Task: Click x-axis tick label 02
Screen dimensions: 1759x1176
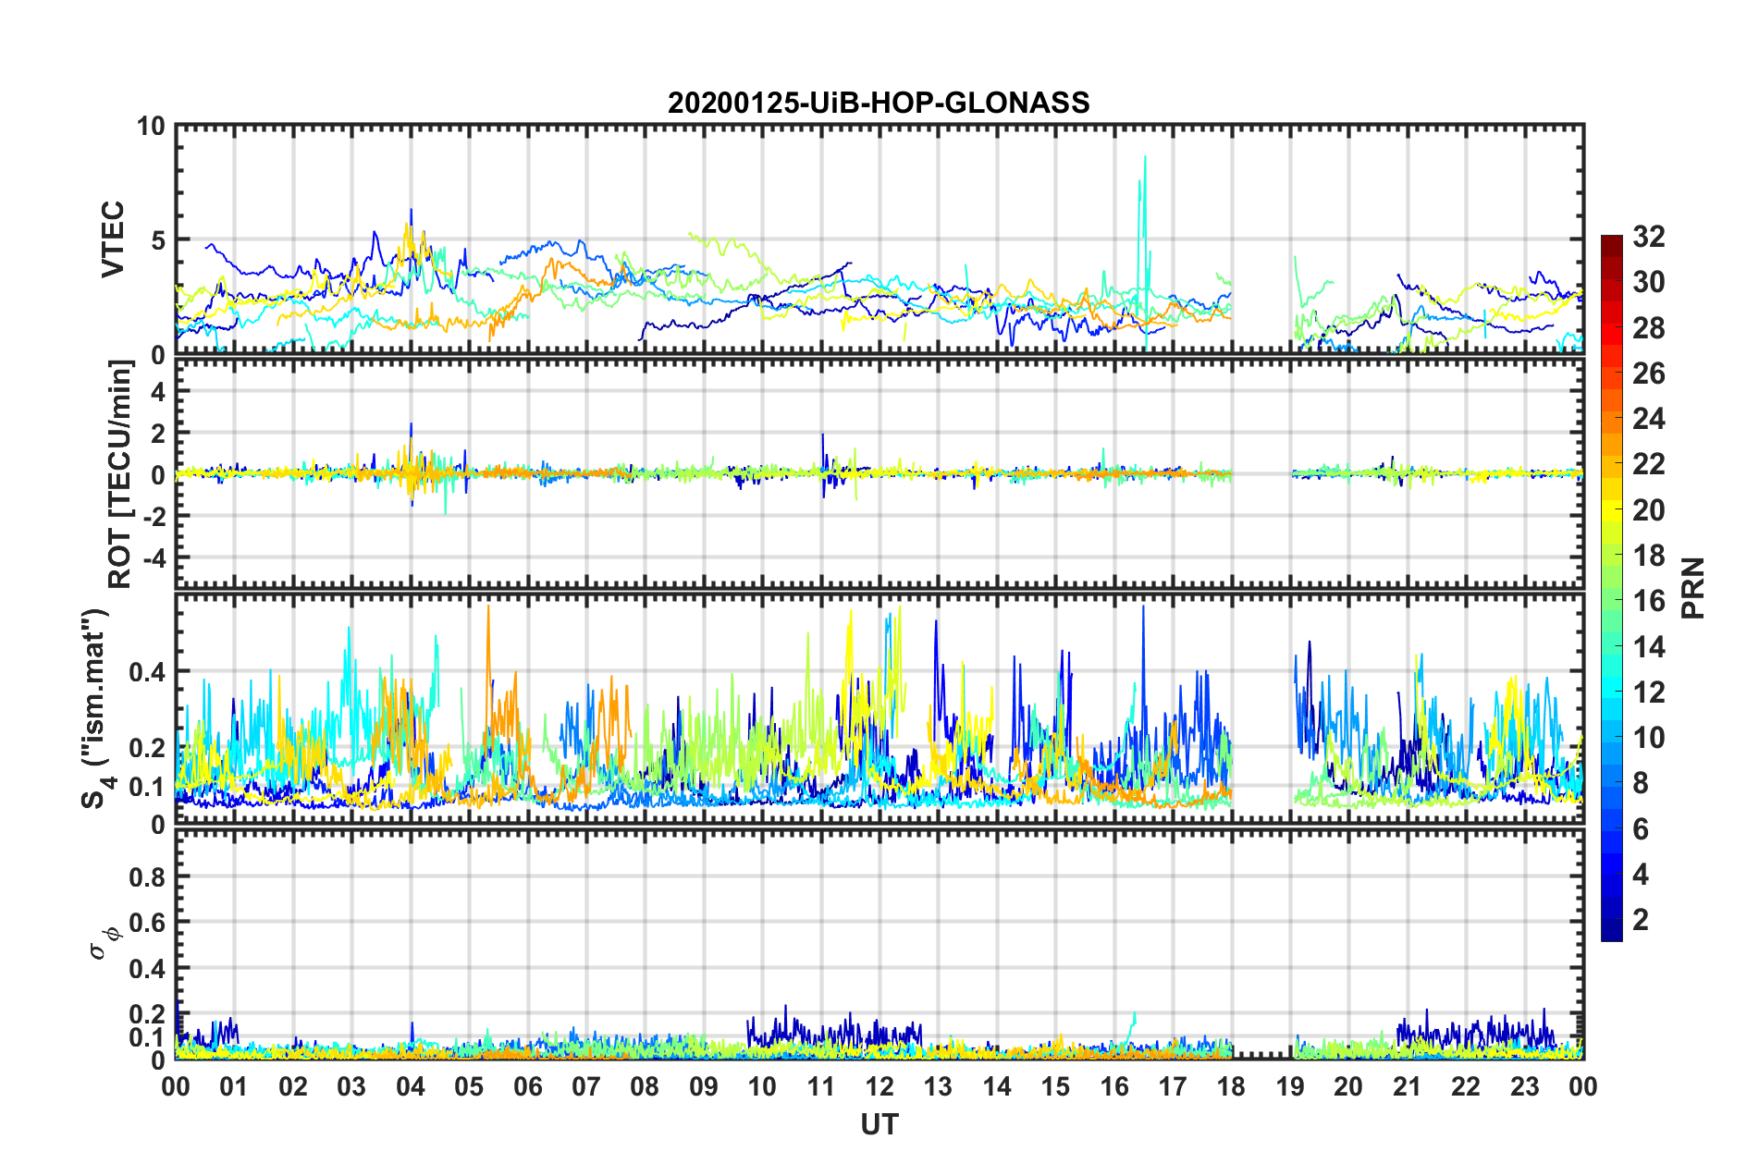Action: (x=293, y=1086)
